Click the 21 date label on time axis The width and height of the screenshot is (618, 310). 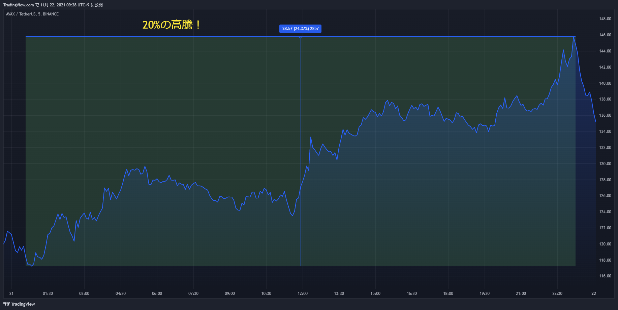tap(11, 294)
